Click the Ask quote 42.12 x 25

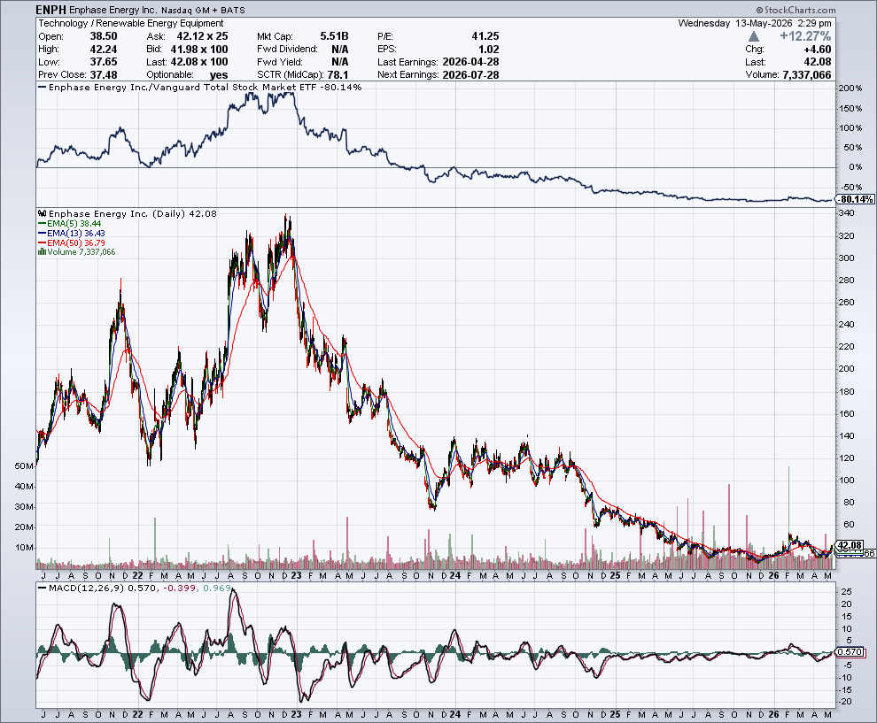pos(203,36)
